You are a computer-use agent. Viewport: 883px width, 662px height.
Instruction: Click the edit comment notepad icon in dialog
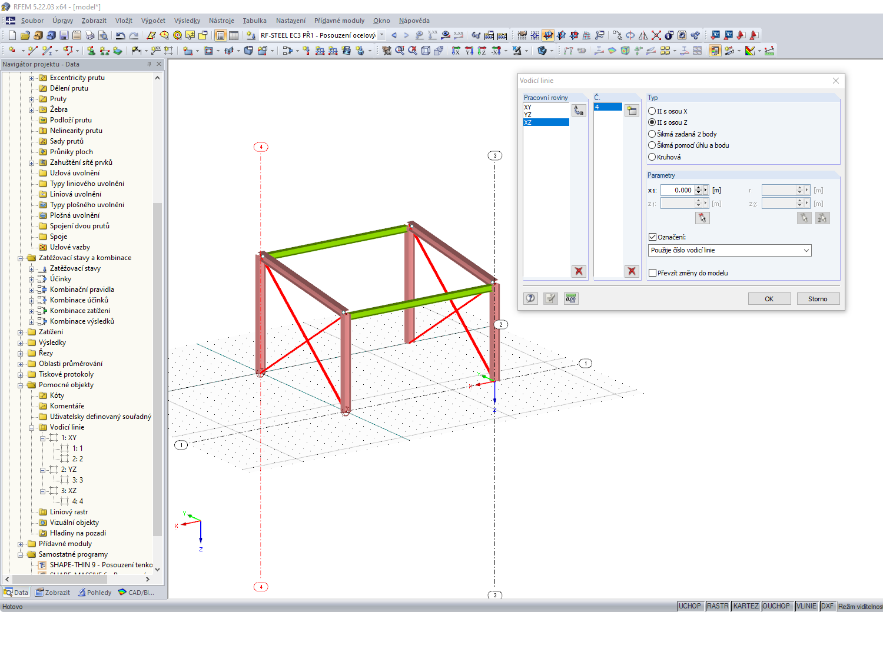550,298
